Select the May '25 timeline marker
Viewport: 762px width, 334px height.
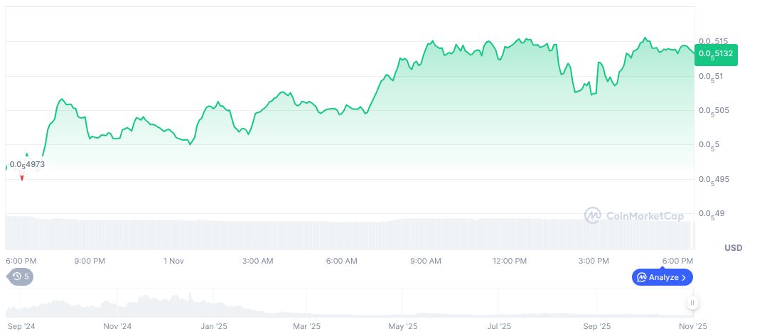(403, 327)
